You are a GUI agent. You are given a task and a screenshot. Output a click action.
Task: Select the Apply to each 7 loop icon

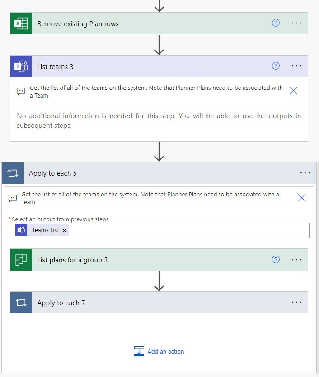(21, 303)
